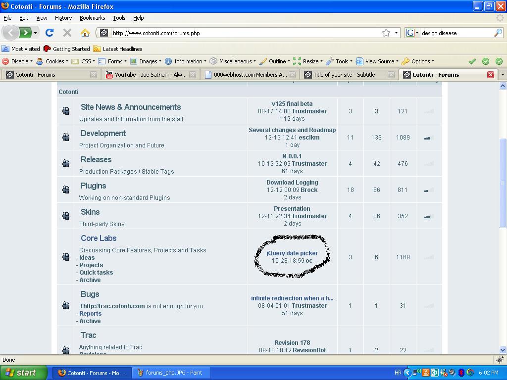The height and width of the screenshot is (380, 507).
Task: Click the Home icon in navigation bar
Action: (85, 33)
